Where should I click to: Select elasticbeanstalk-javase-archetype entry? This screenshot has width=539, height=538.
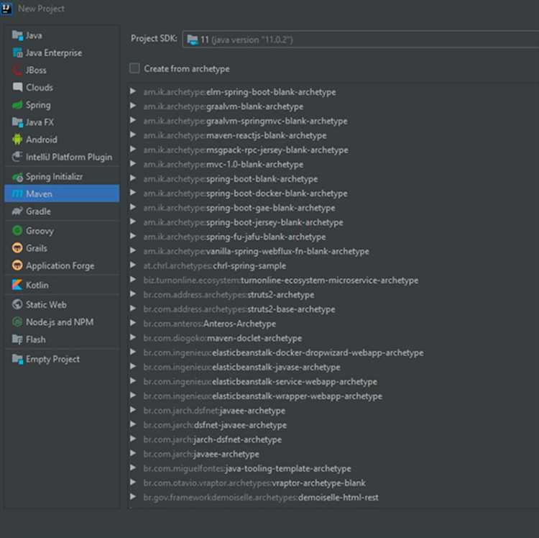242,367
